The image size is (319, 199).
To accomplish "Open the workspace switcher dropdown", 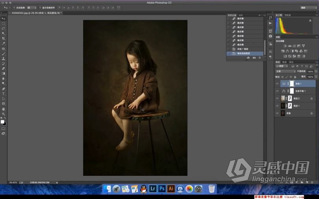I will [x=309, y=8].
